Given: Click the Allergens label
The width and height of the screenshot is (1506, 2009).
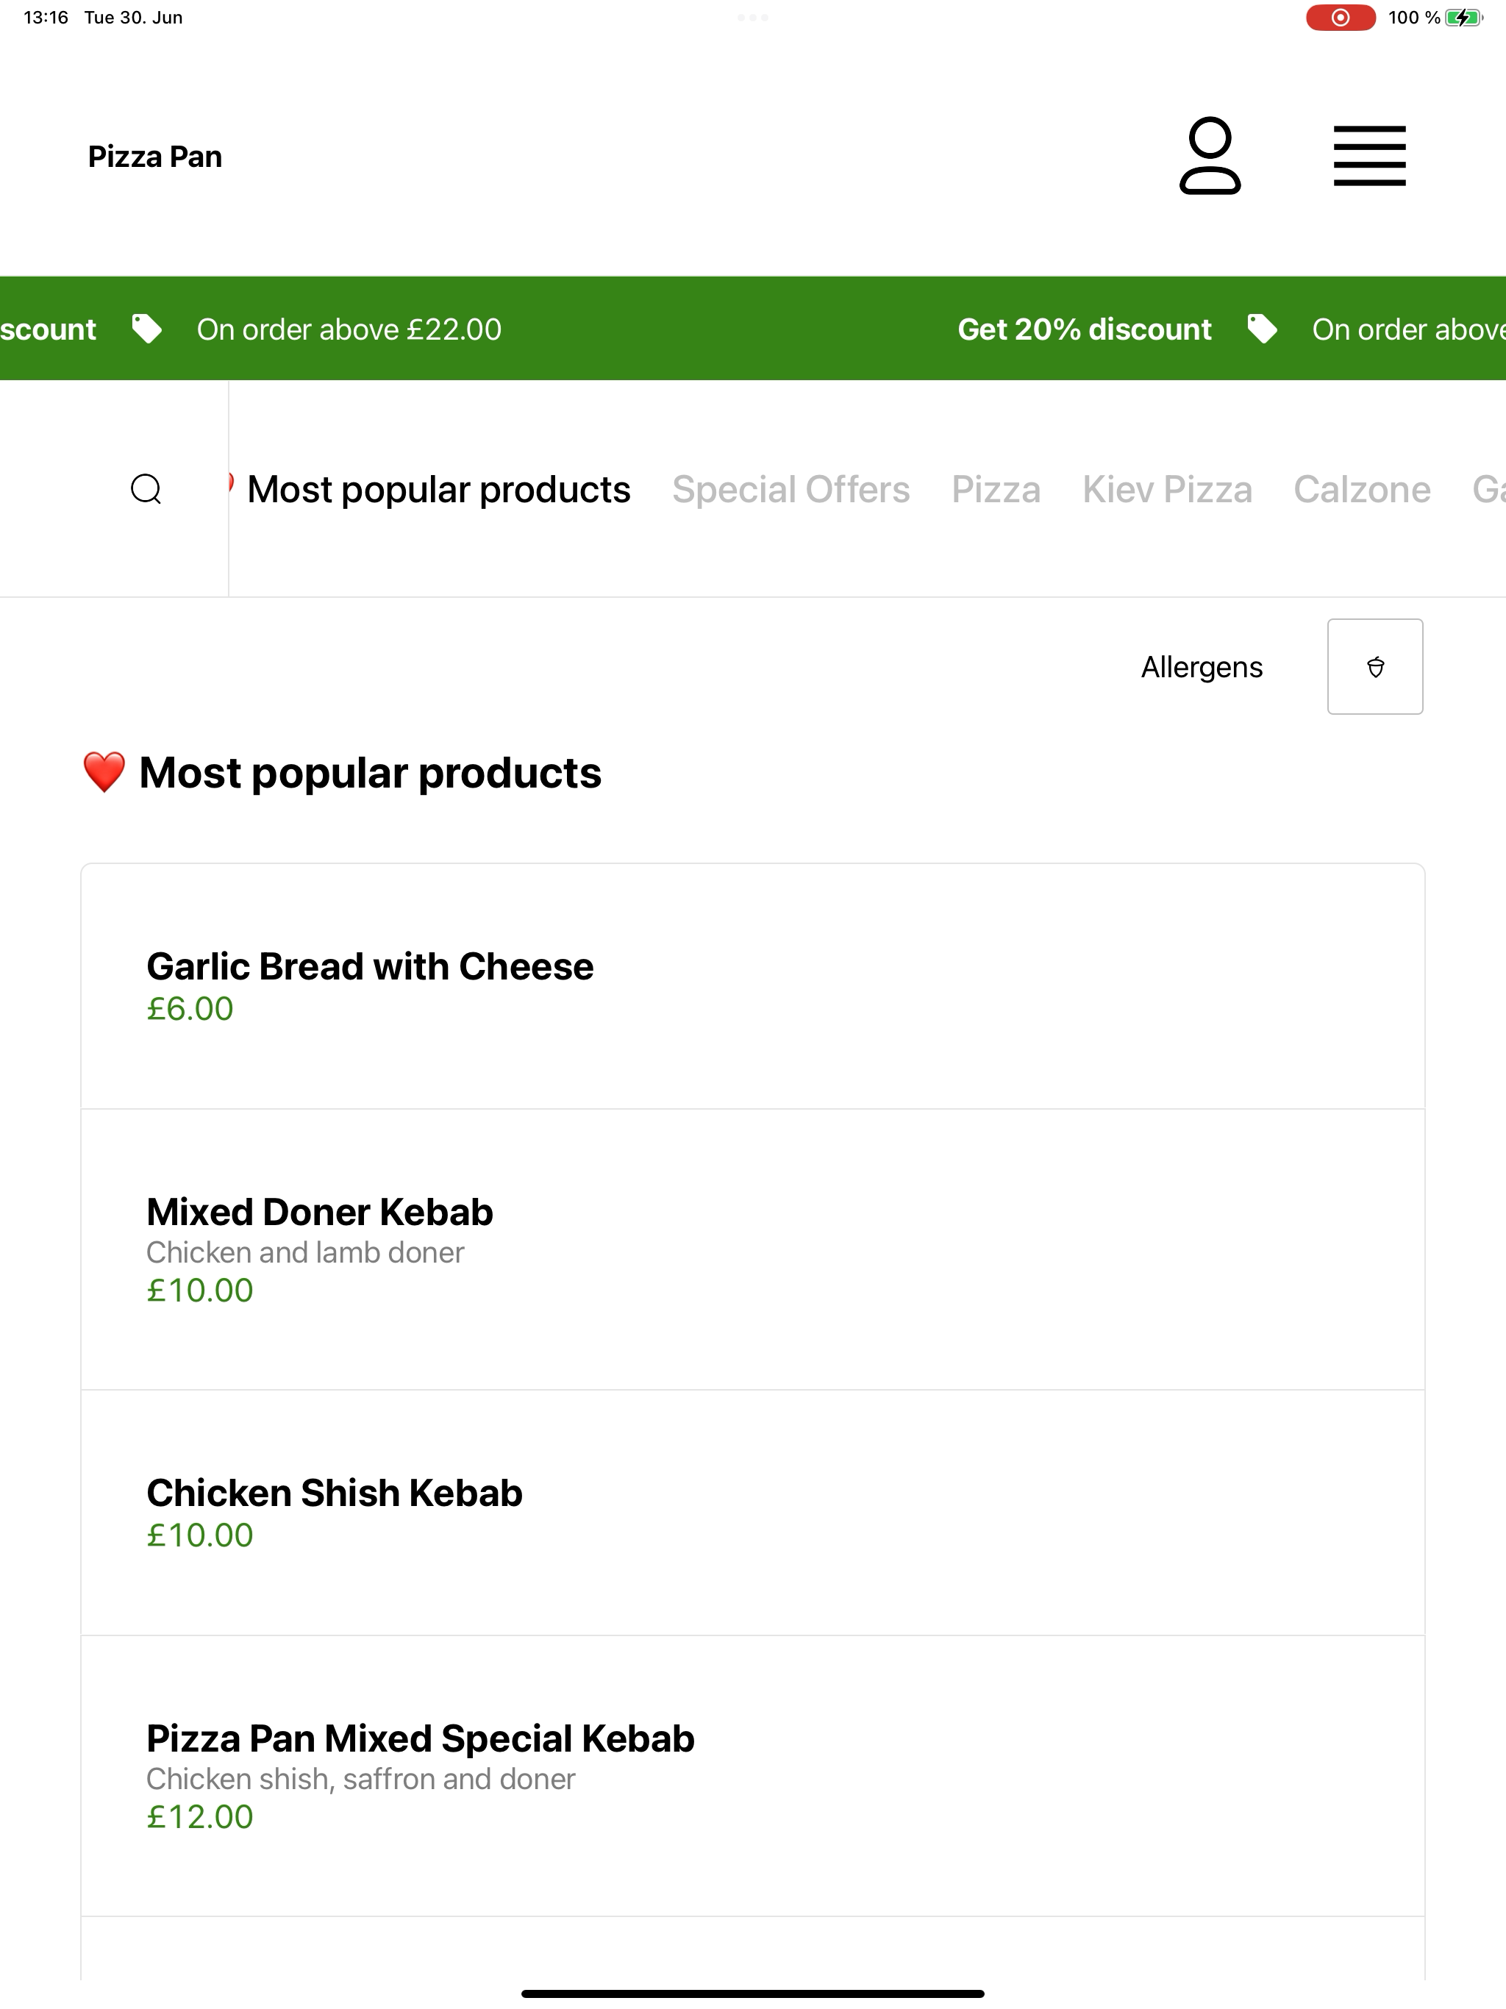Looking at the screenshot, I should (1201, 668).
